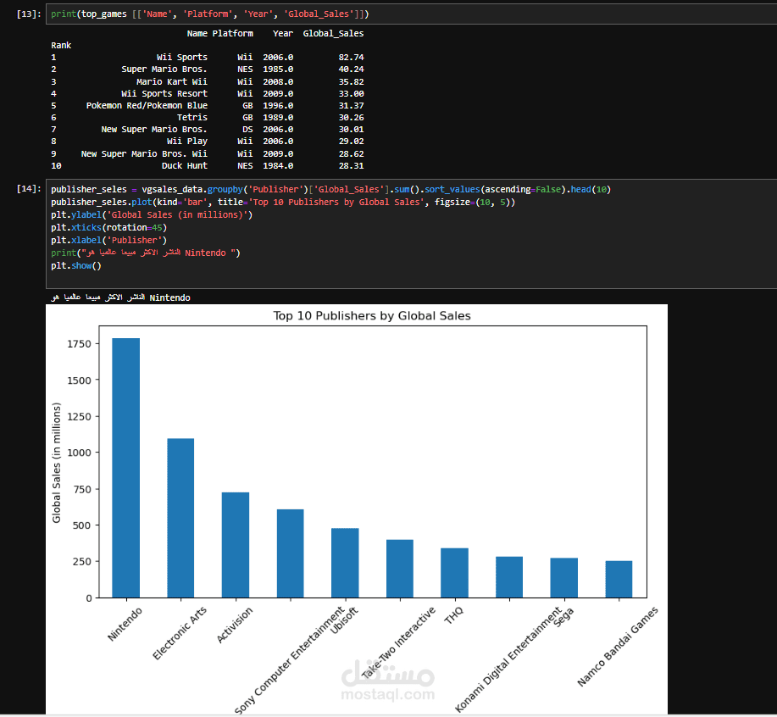
Task: Click the Konami Digital Entertainment bar
Action: pos(509,577)
